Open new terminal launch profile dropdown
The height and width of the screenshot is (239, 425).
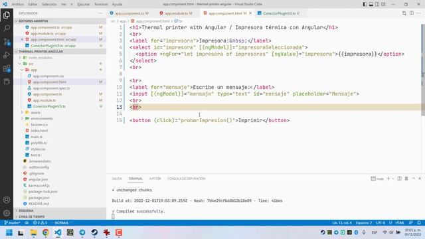pyautogui.click(x=393, y=179)
